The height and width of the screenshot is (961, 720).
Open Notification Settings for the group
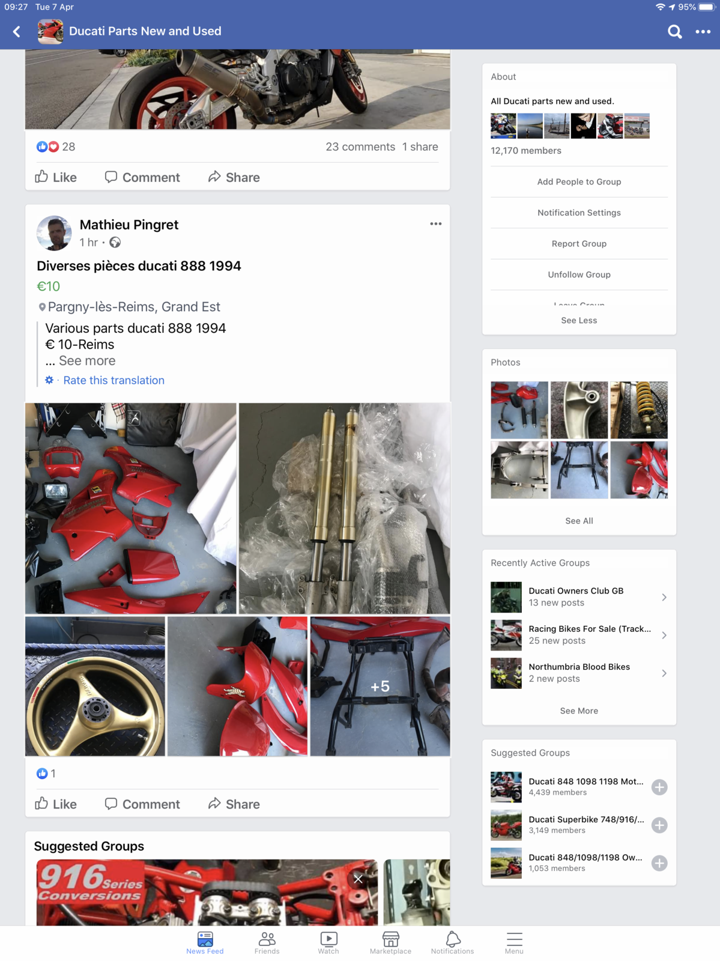click(x=579, y=213)
